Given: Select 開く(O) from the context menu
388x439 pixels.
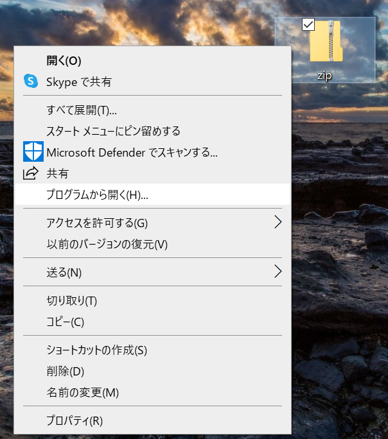Looking at the screenshot, I should (x=153, y=60).
